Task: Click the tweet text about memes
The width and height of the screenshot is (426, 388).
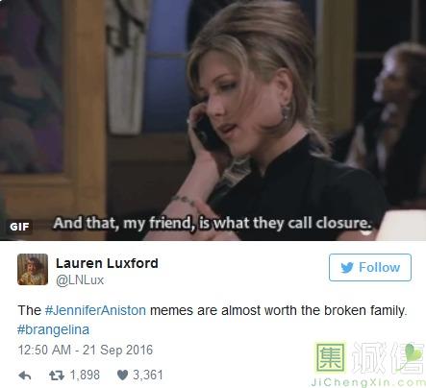Action: coord(212,320)
